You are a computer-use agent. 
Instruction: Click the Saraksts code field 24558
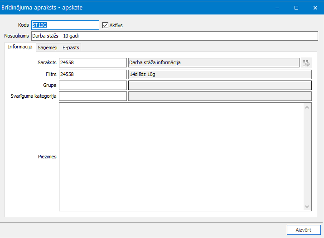[93, 62]
